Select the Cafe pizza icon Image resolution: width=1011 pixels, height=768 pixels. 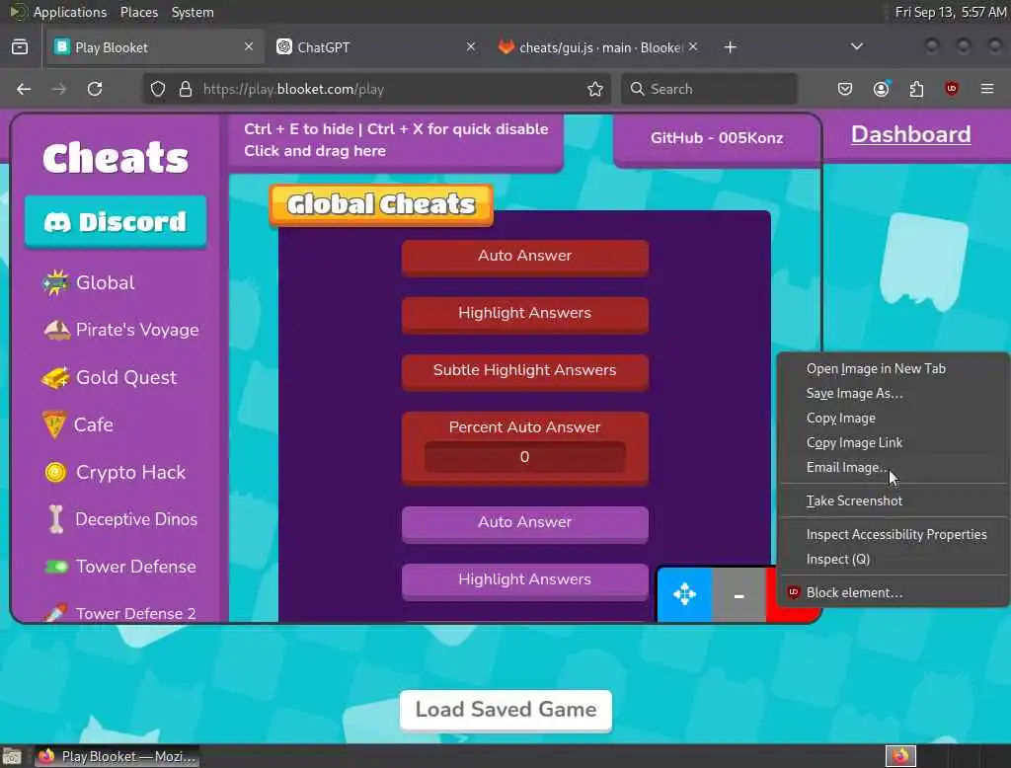click(x=54, y=424)
